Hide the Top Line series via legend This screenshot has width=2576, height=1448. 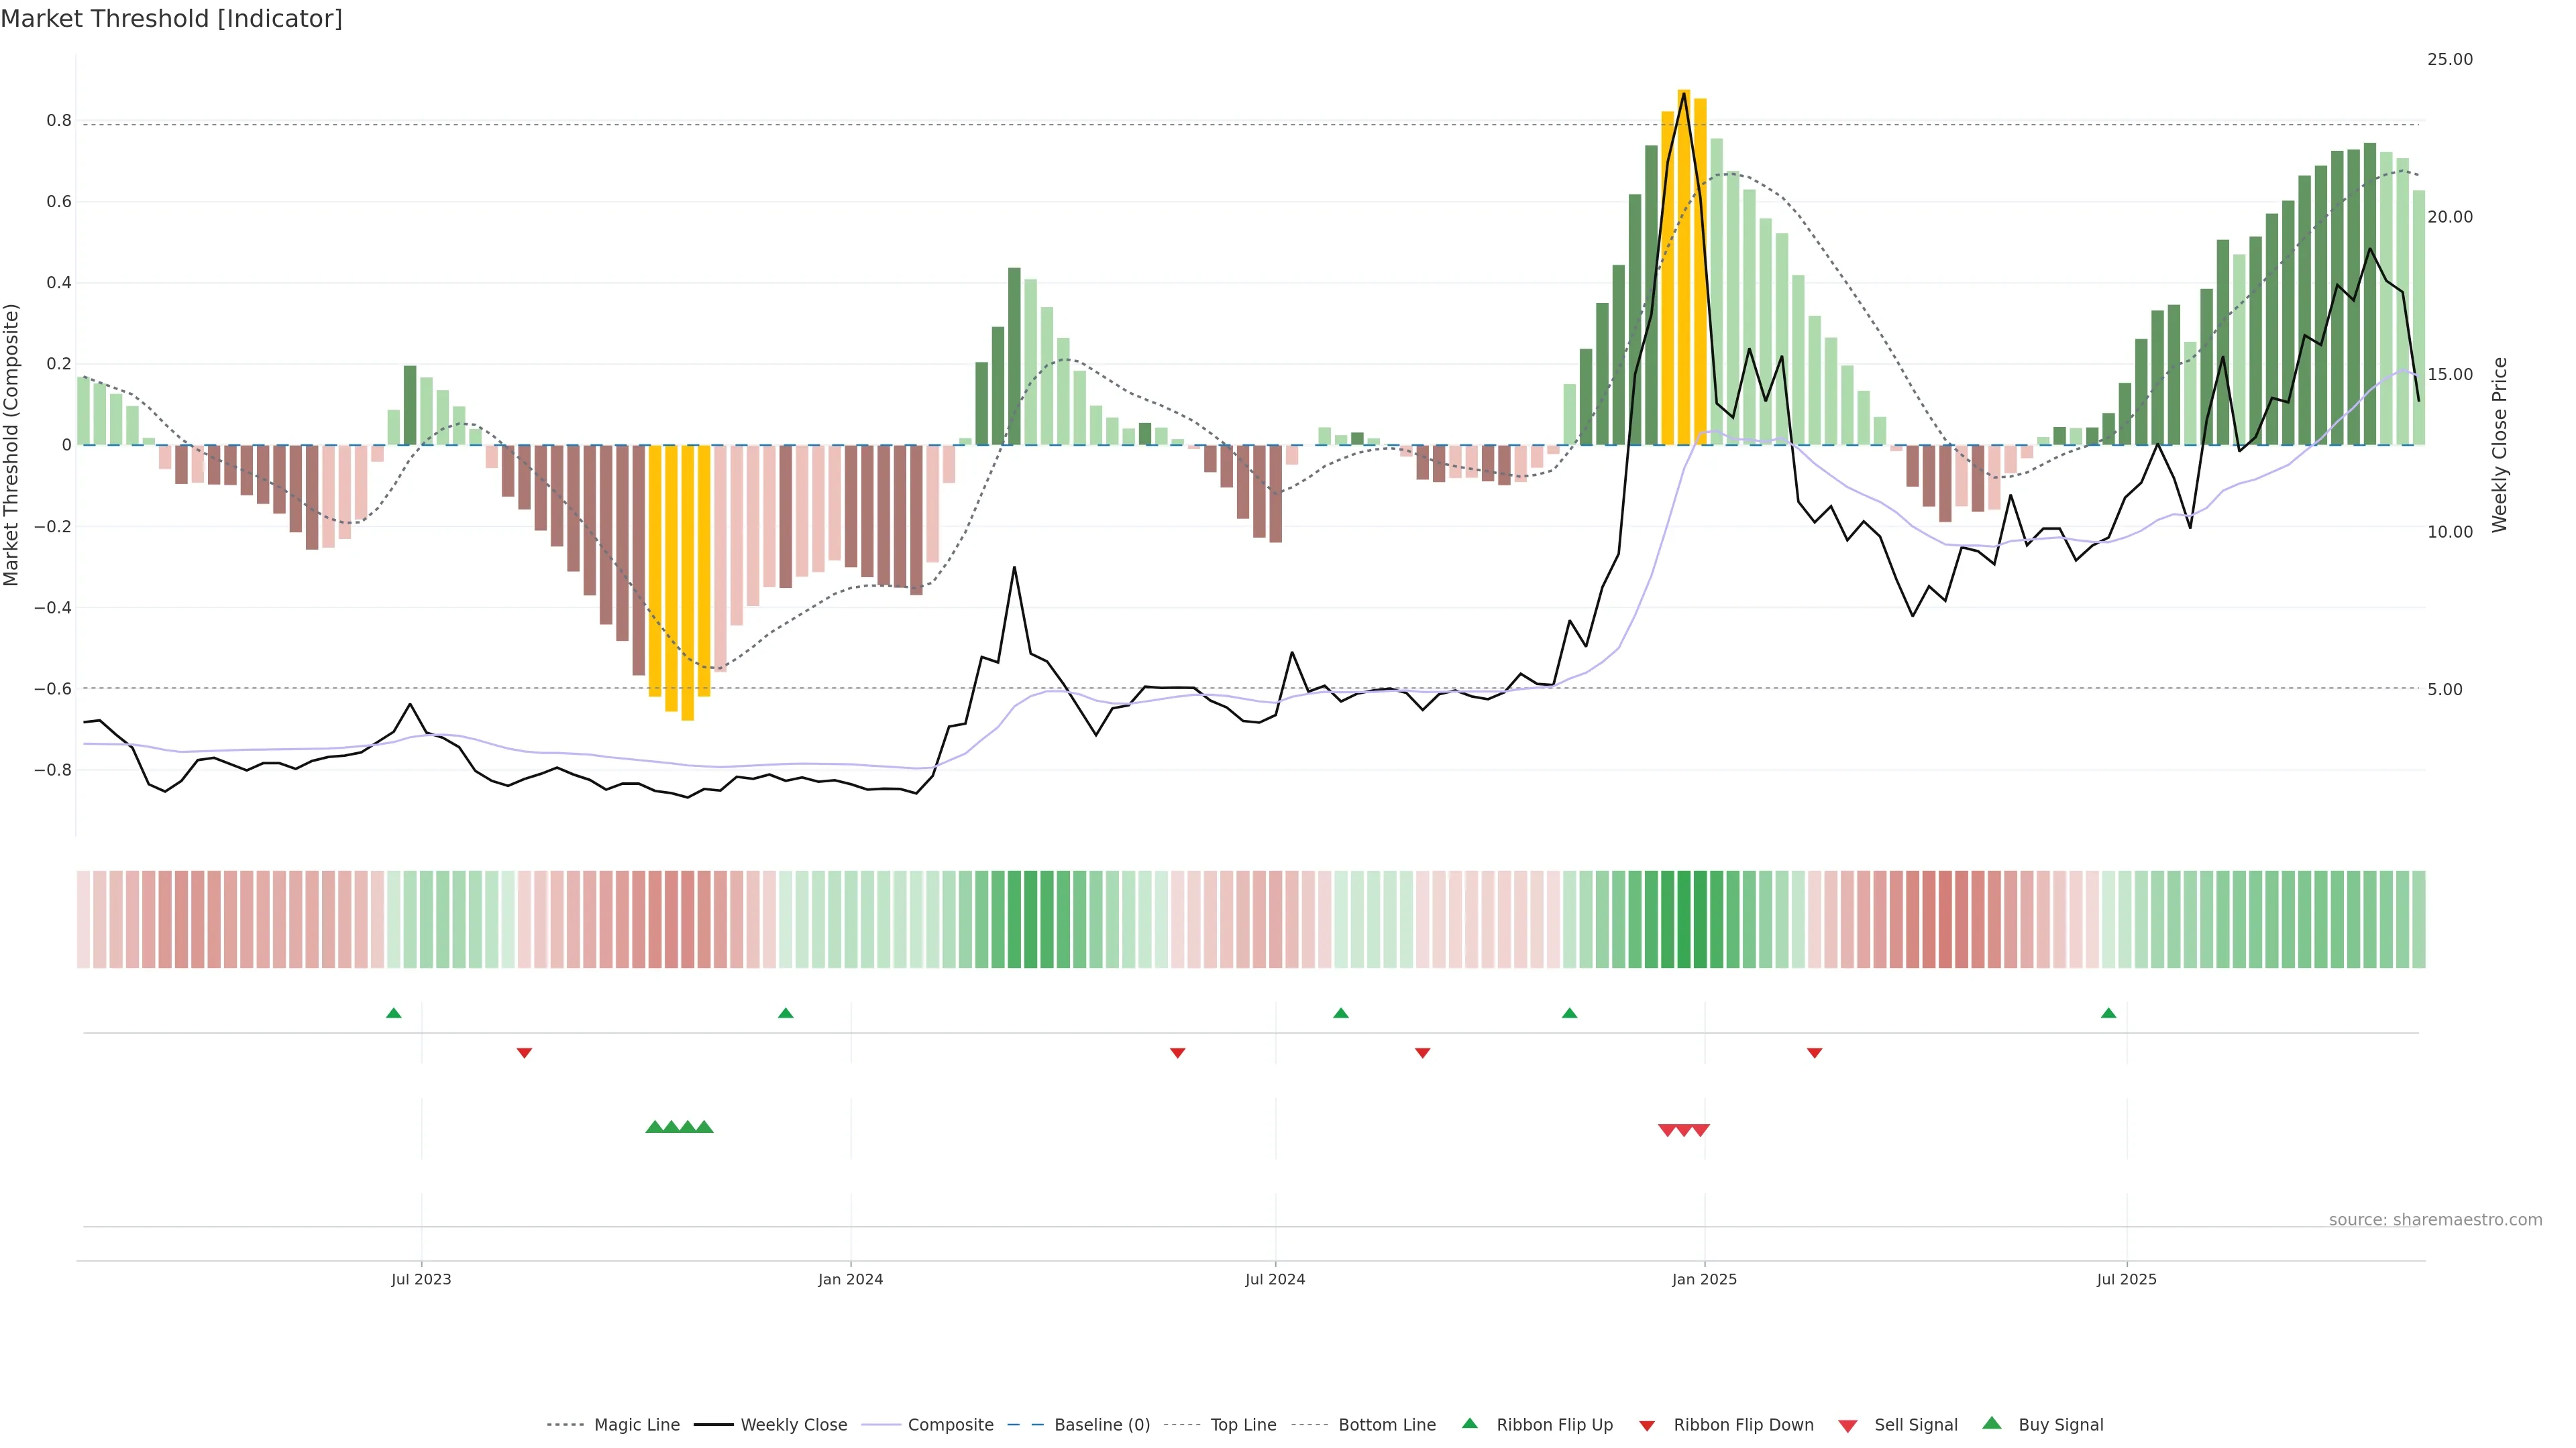click(x=1243, y=1425)
